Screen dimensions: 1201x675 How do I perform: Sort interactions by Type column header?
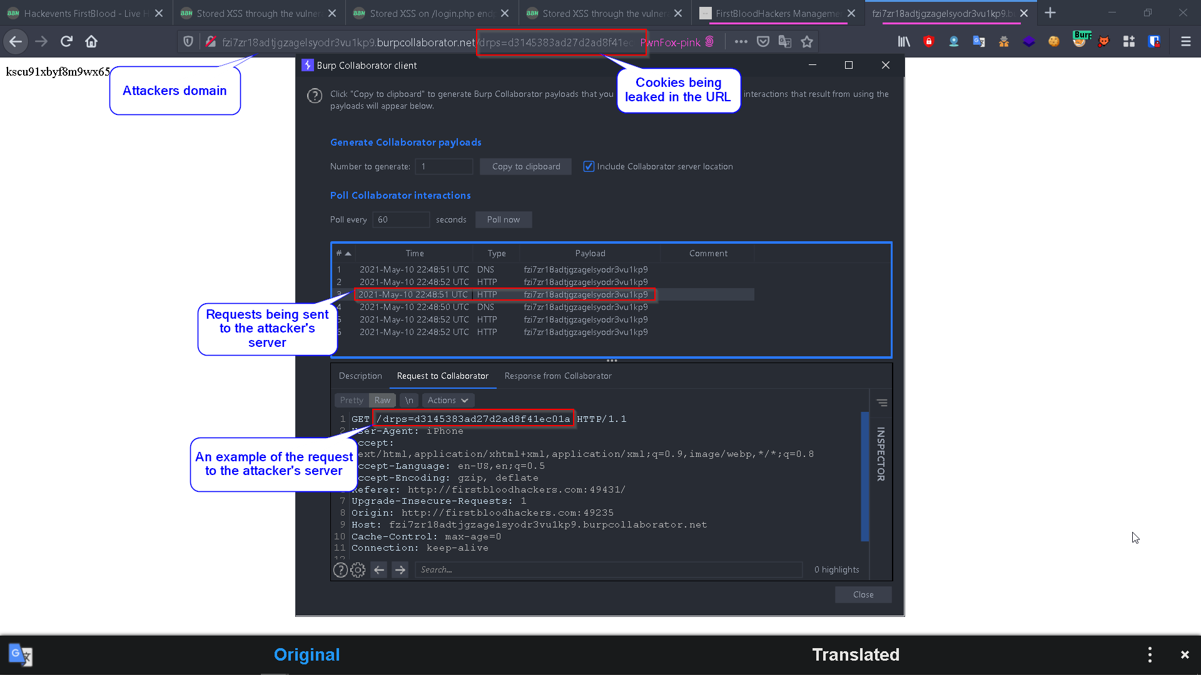tap(497, 254)
